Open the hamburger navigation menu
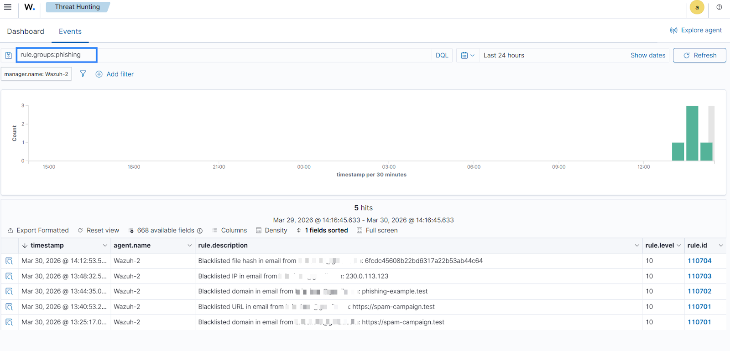The height and width of the screenshot is (351, 730). click(8, 7)
